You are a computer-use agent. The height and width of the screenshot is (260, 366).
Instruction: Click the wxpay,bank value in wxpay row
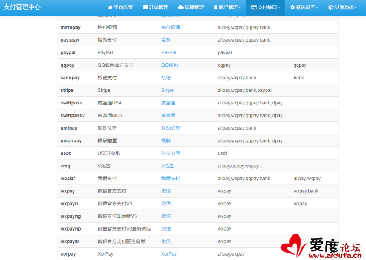(x=306, y=192)
